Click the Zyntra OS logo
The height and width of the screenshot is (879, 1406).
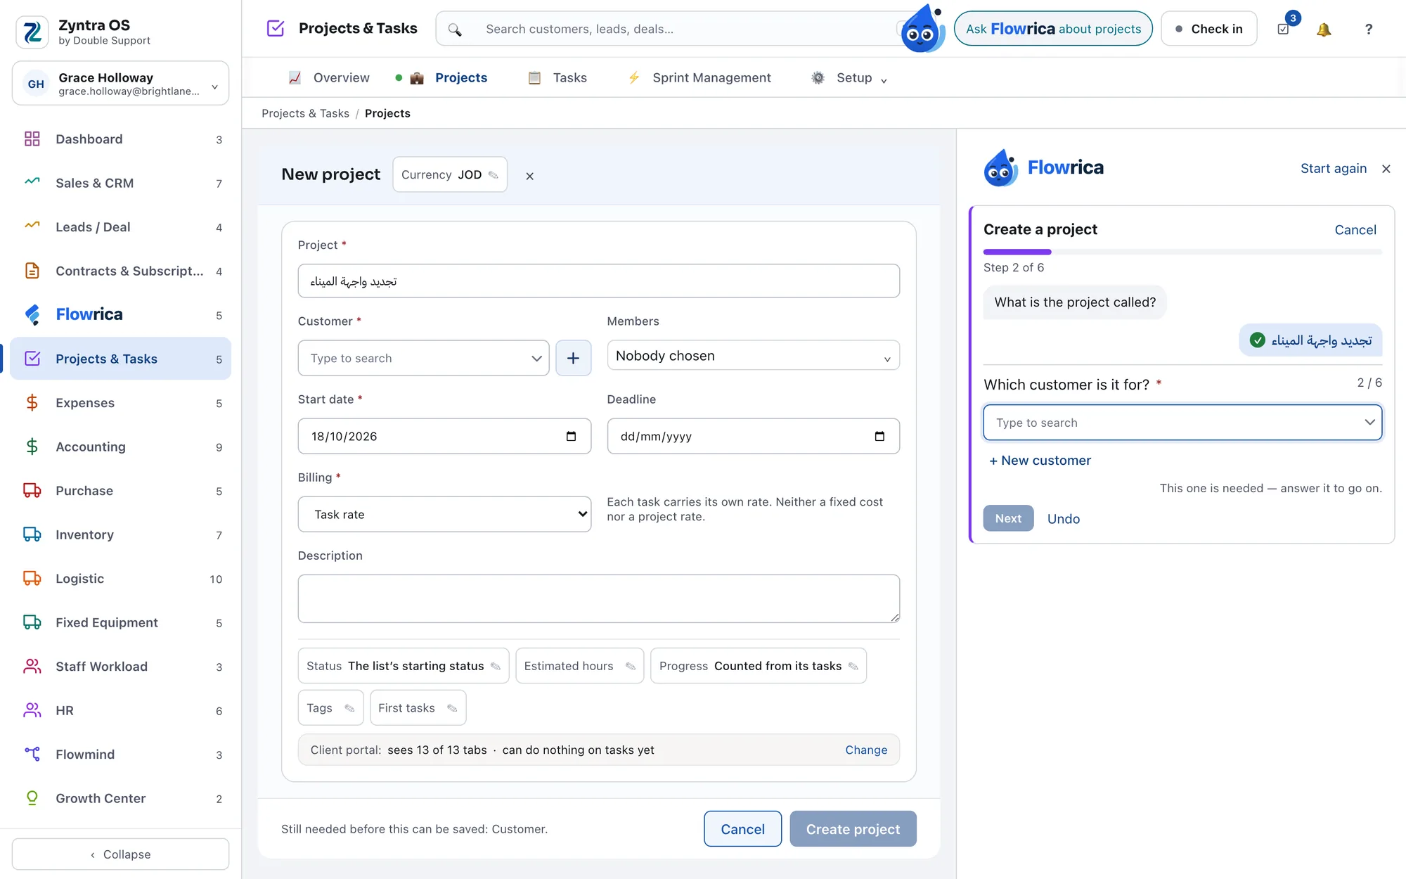(x=32, y=32)
